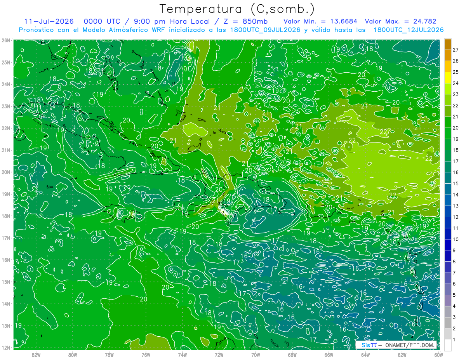The height and width of the screenshot is (360, 466).
Task: Click the '70W' longitude axis label
Action: pyautogui.click(x=256, y=354)
